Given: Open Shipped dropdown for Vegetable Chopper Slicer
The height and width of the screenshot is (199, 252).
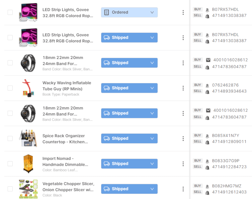Looking at the screenshot, I should (x=129, y=189).
